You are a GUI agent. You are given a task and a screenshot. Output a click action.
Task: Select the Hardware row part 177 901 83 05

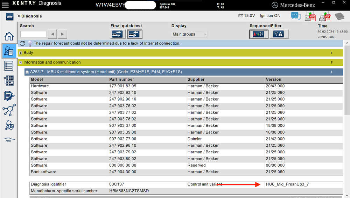tap(187, 86)
